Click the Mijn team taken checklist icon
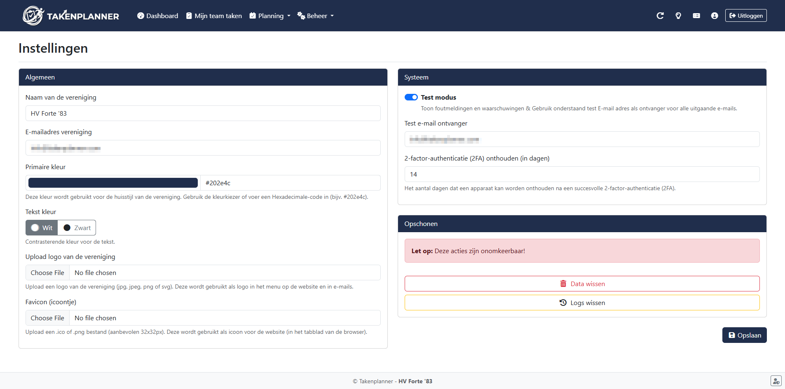 [x=189, y=15]
